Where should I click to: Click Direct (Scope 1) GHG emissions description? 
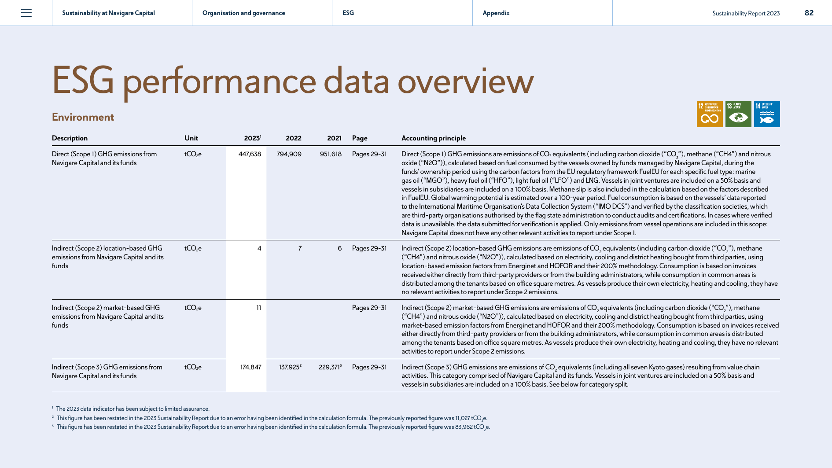point(104,158)
